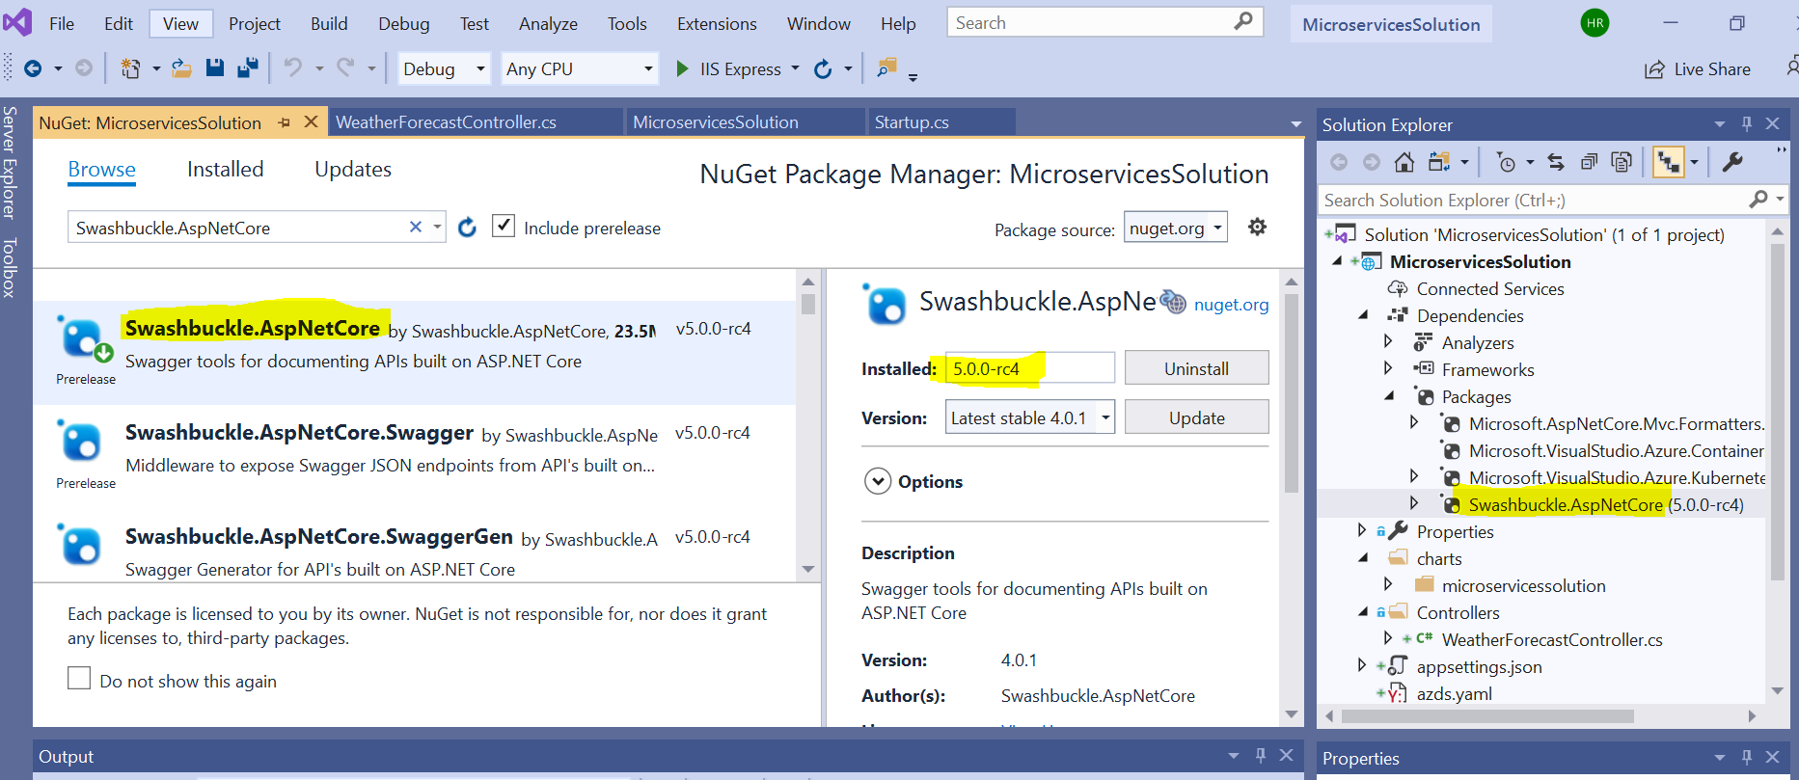Clear the NuGet search box text
The image size is (1799, 780).
coord(416,227)
